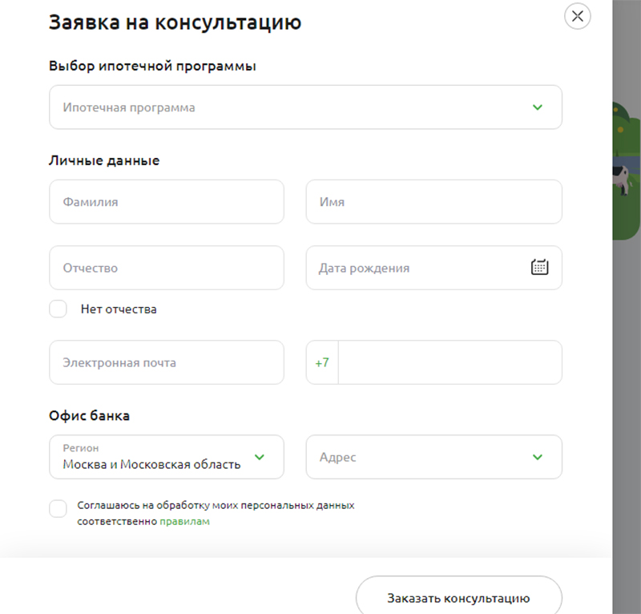Expand the Адрес office dropdown
The width and height of the screenshot is (641, 614).
click(417, 457)
